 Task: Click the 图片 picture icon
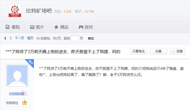[x=32, y=27]
